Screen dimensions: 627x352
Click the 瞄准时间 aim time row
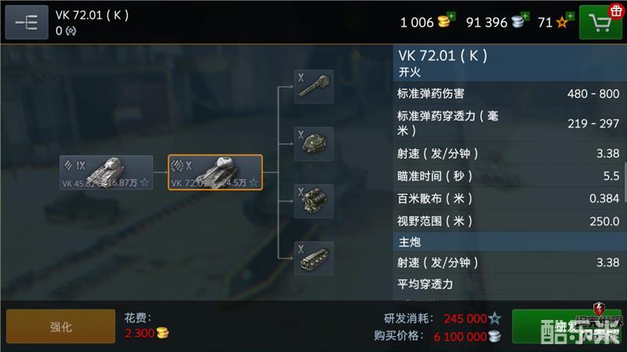[x=508, y=176]
